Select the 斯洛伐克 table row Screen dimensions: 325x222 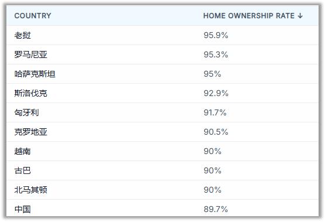click(162, 93)
